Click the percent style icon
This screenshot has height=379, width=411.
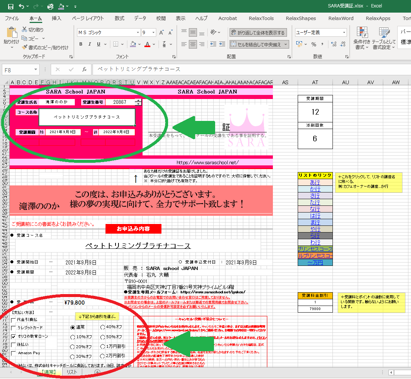pos(314,45)
